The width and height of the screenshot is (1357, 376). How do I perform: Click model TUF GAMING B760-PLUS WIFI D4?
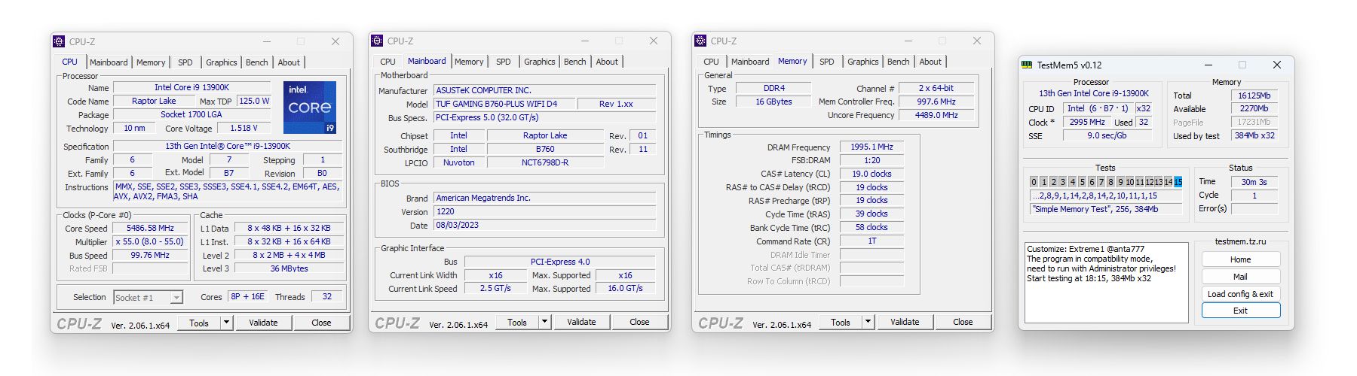(505, 104)
